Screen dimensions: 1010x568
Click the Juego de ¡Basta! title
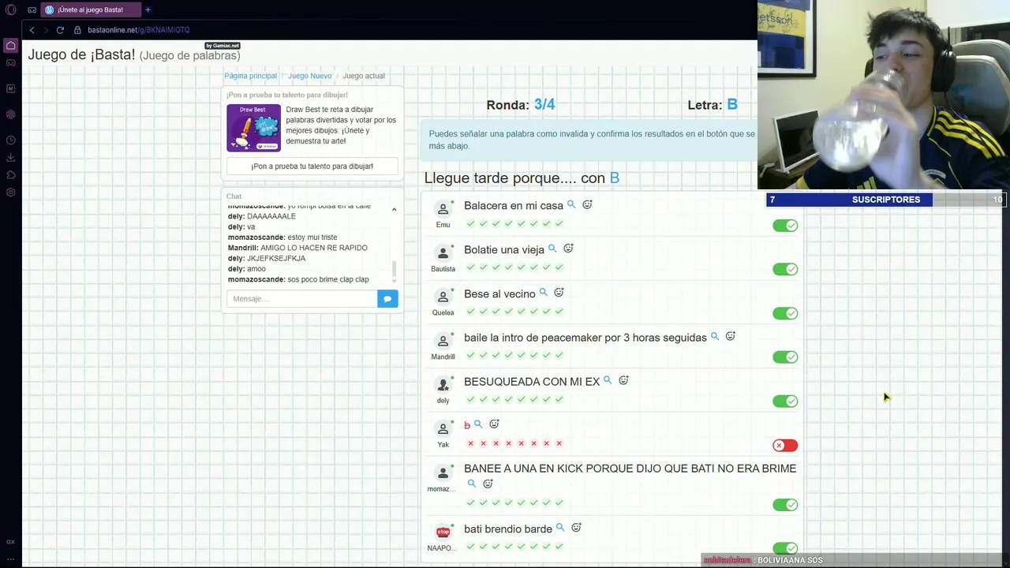81,55
